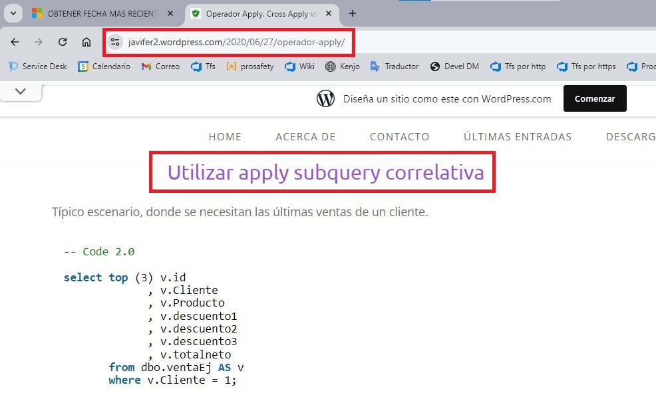Open the ÚLTIMAS ENTRADAS link
656x405 pixels.
point(517,137)
